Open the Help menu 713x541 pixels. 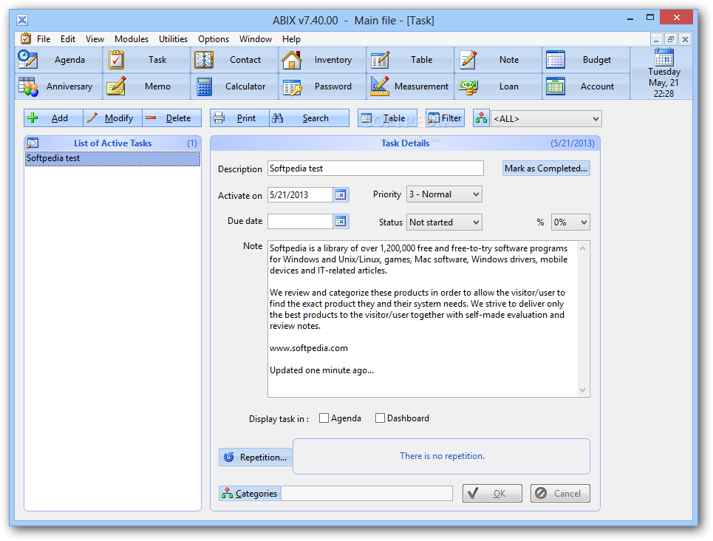(x=291, y=39)
